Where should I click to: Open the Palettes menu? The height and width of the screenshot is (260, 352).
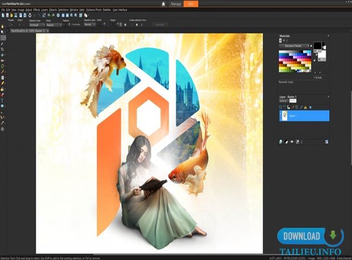click(x=107, y=10)
